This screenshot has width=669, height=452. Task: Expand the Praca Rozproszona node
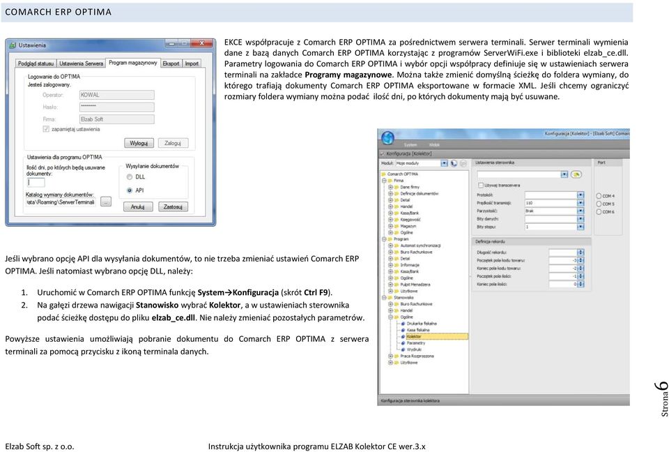point(390,356)
